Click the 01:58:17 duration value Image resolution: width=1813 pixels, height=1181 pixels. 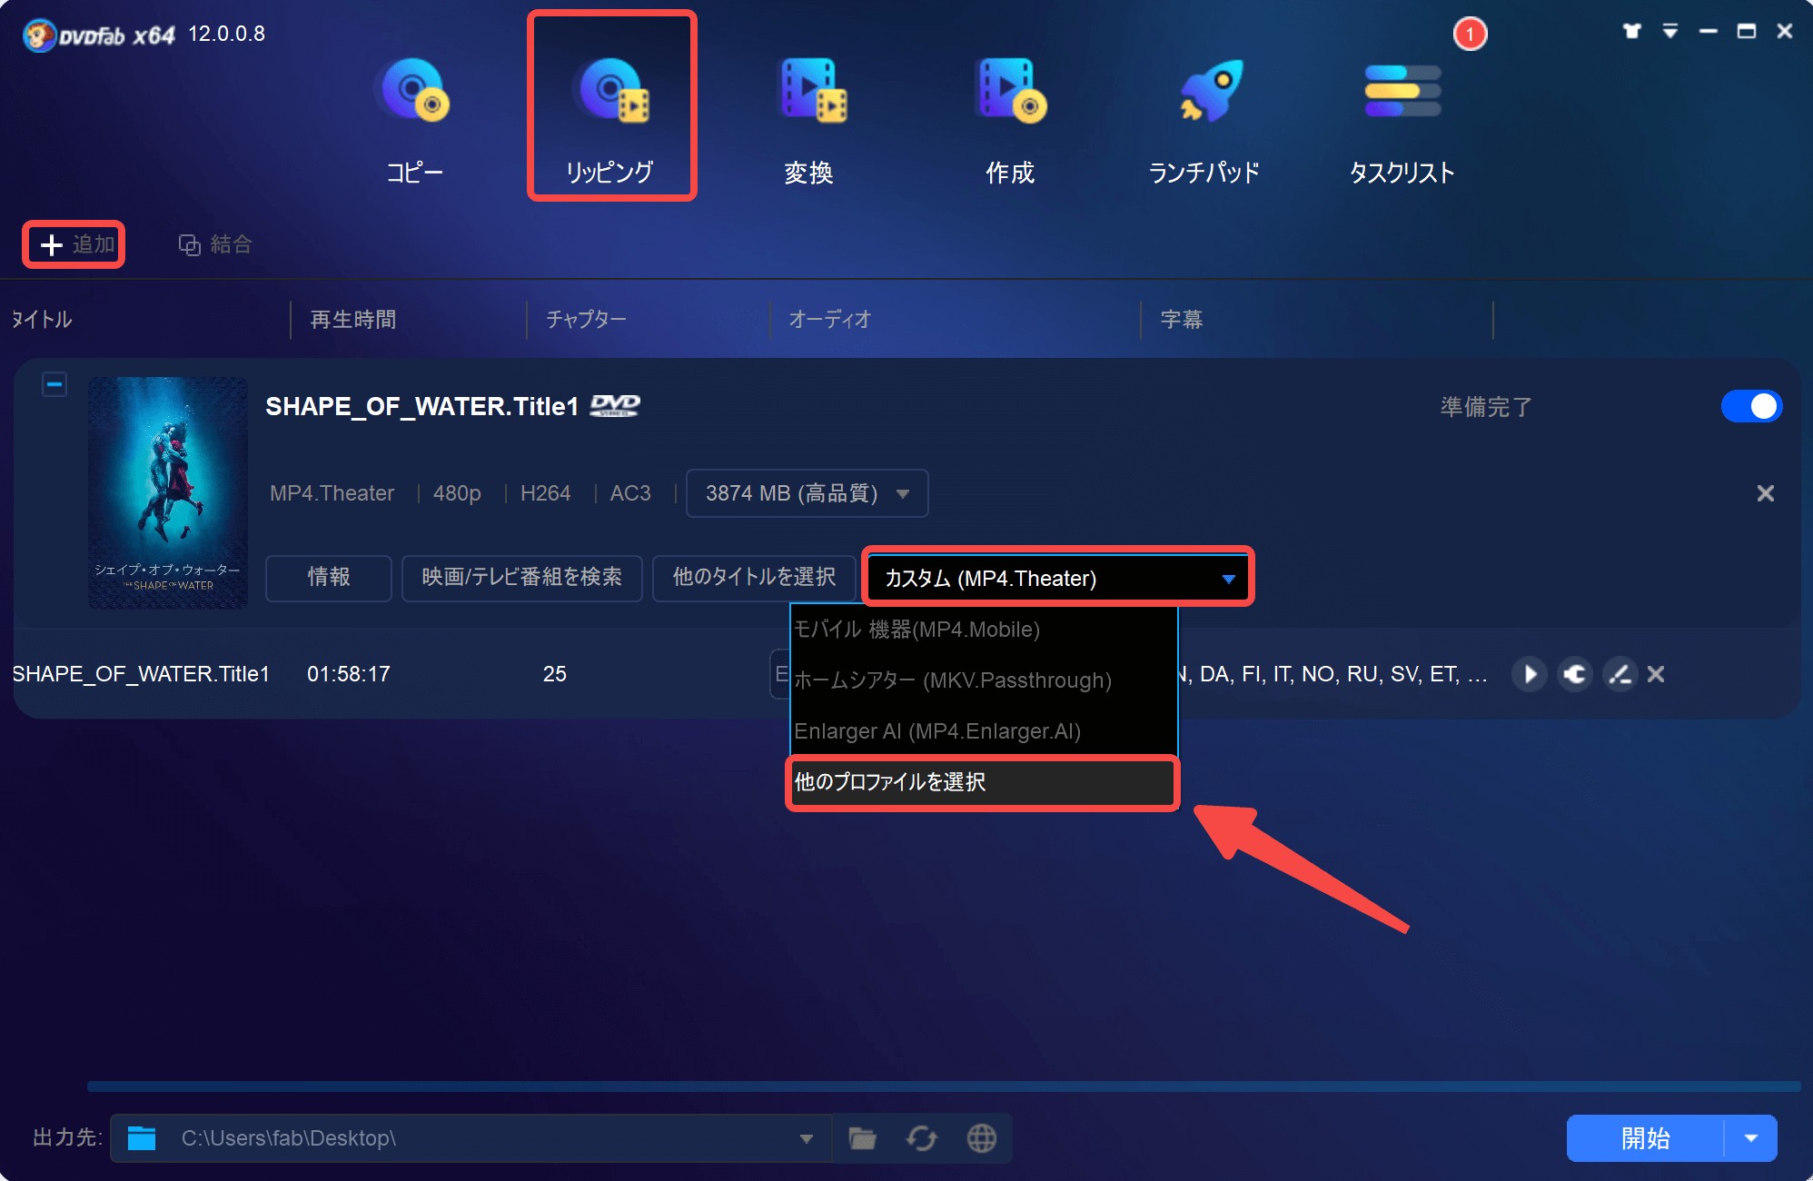tap(349, 674)
